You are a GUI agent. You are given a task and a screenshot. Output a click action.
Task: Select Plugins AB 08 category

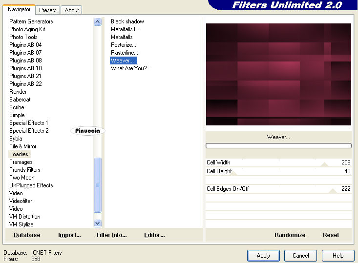pyautogui.click(x=25, y=61)
